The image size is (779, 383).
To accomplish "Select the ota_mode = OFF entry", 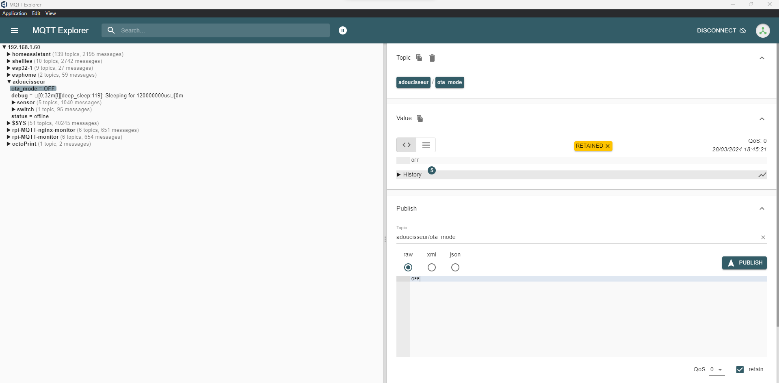I will [33, 89].
